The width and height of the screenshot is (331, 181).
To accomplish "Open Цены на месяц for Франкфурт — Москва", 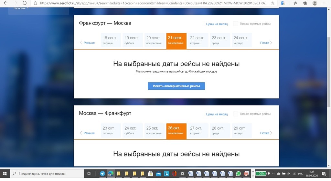I will pos(217,24).
